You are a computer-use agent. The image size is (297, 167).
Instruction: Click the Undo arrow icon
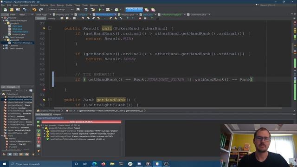(x=34, y=10)
